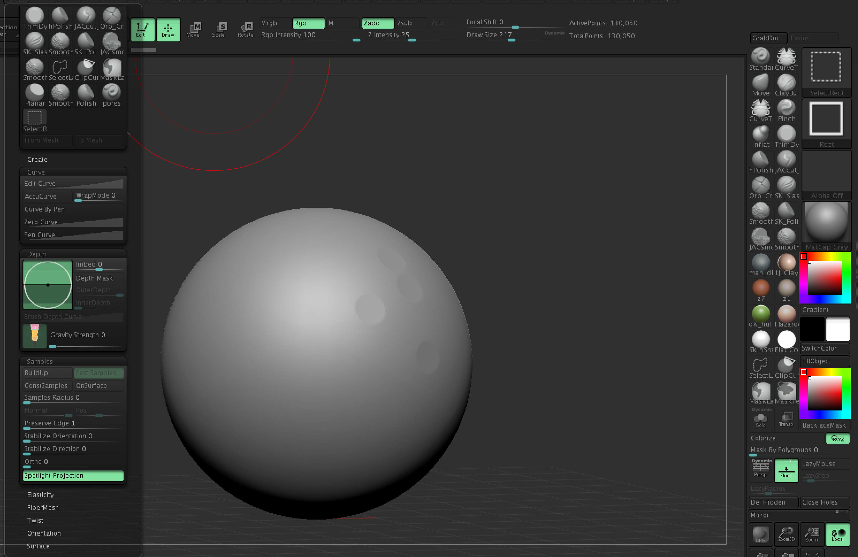This screenshot has height=557, width=858.
Task: Expand the Elasticity section
Action: click(x=40, y=495)
